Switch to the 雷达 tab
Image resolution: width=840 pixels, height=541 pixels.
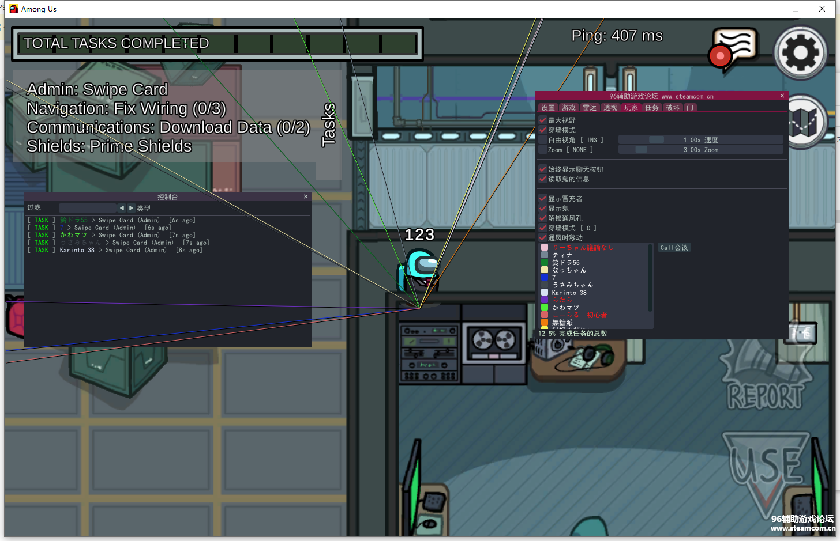[x=589, y=108]
